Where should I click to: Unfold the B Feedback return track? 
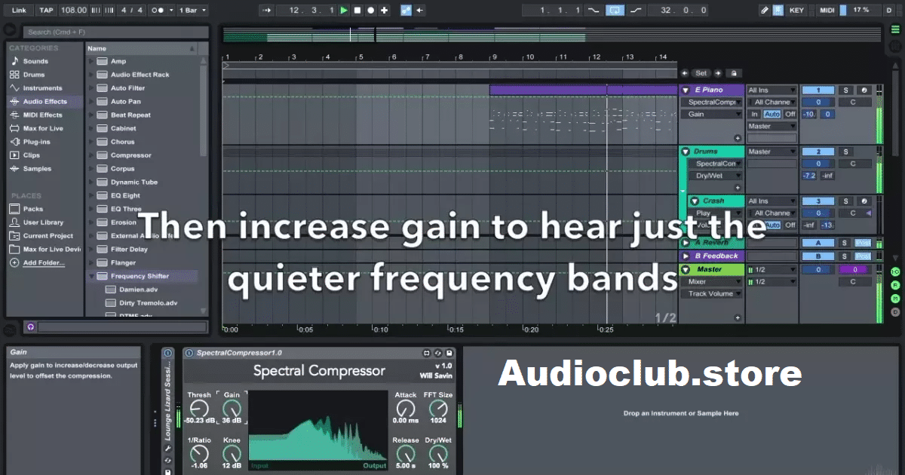pyautogui.click(x=686, y=256)
